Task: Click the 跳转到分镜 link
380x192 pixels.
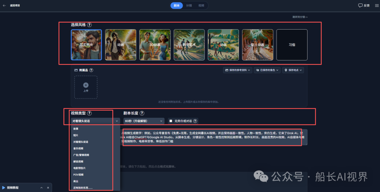Action: pyautogui.click(x=300, y=17)
